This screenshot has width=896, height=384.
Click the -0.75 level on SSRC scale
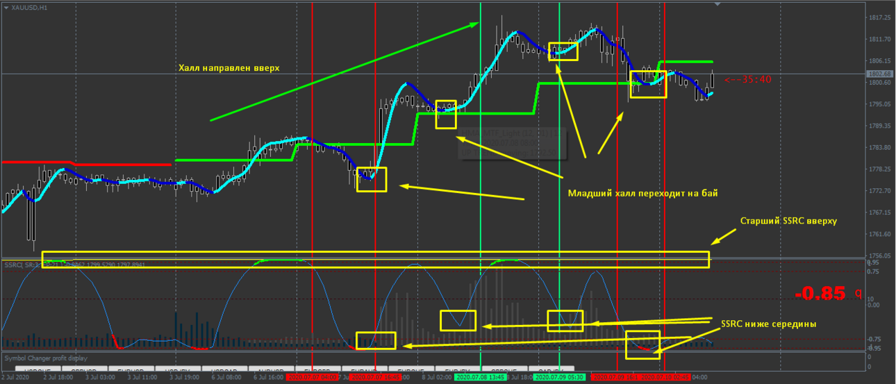(875, 339)
